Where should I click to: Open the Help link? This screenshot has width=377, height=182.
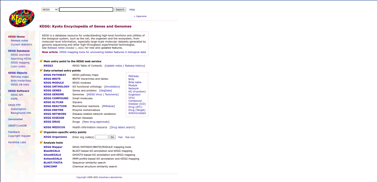pyautogui.click(x=132, y=10)
